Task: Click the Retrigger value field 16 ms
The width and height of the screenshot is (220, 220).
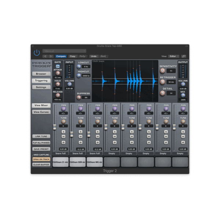Action: [x=171, y=82]
